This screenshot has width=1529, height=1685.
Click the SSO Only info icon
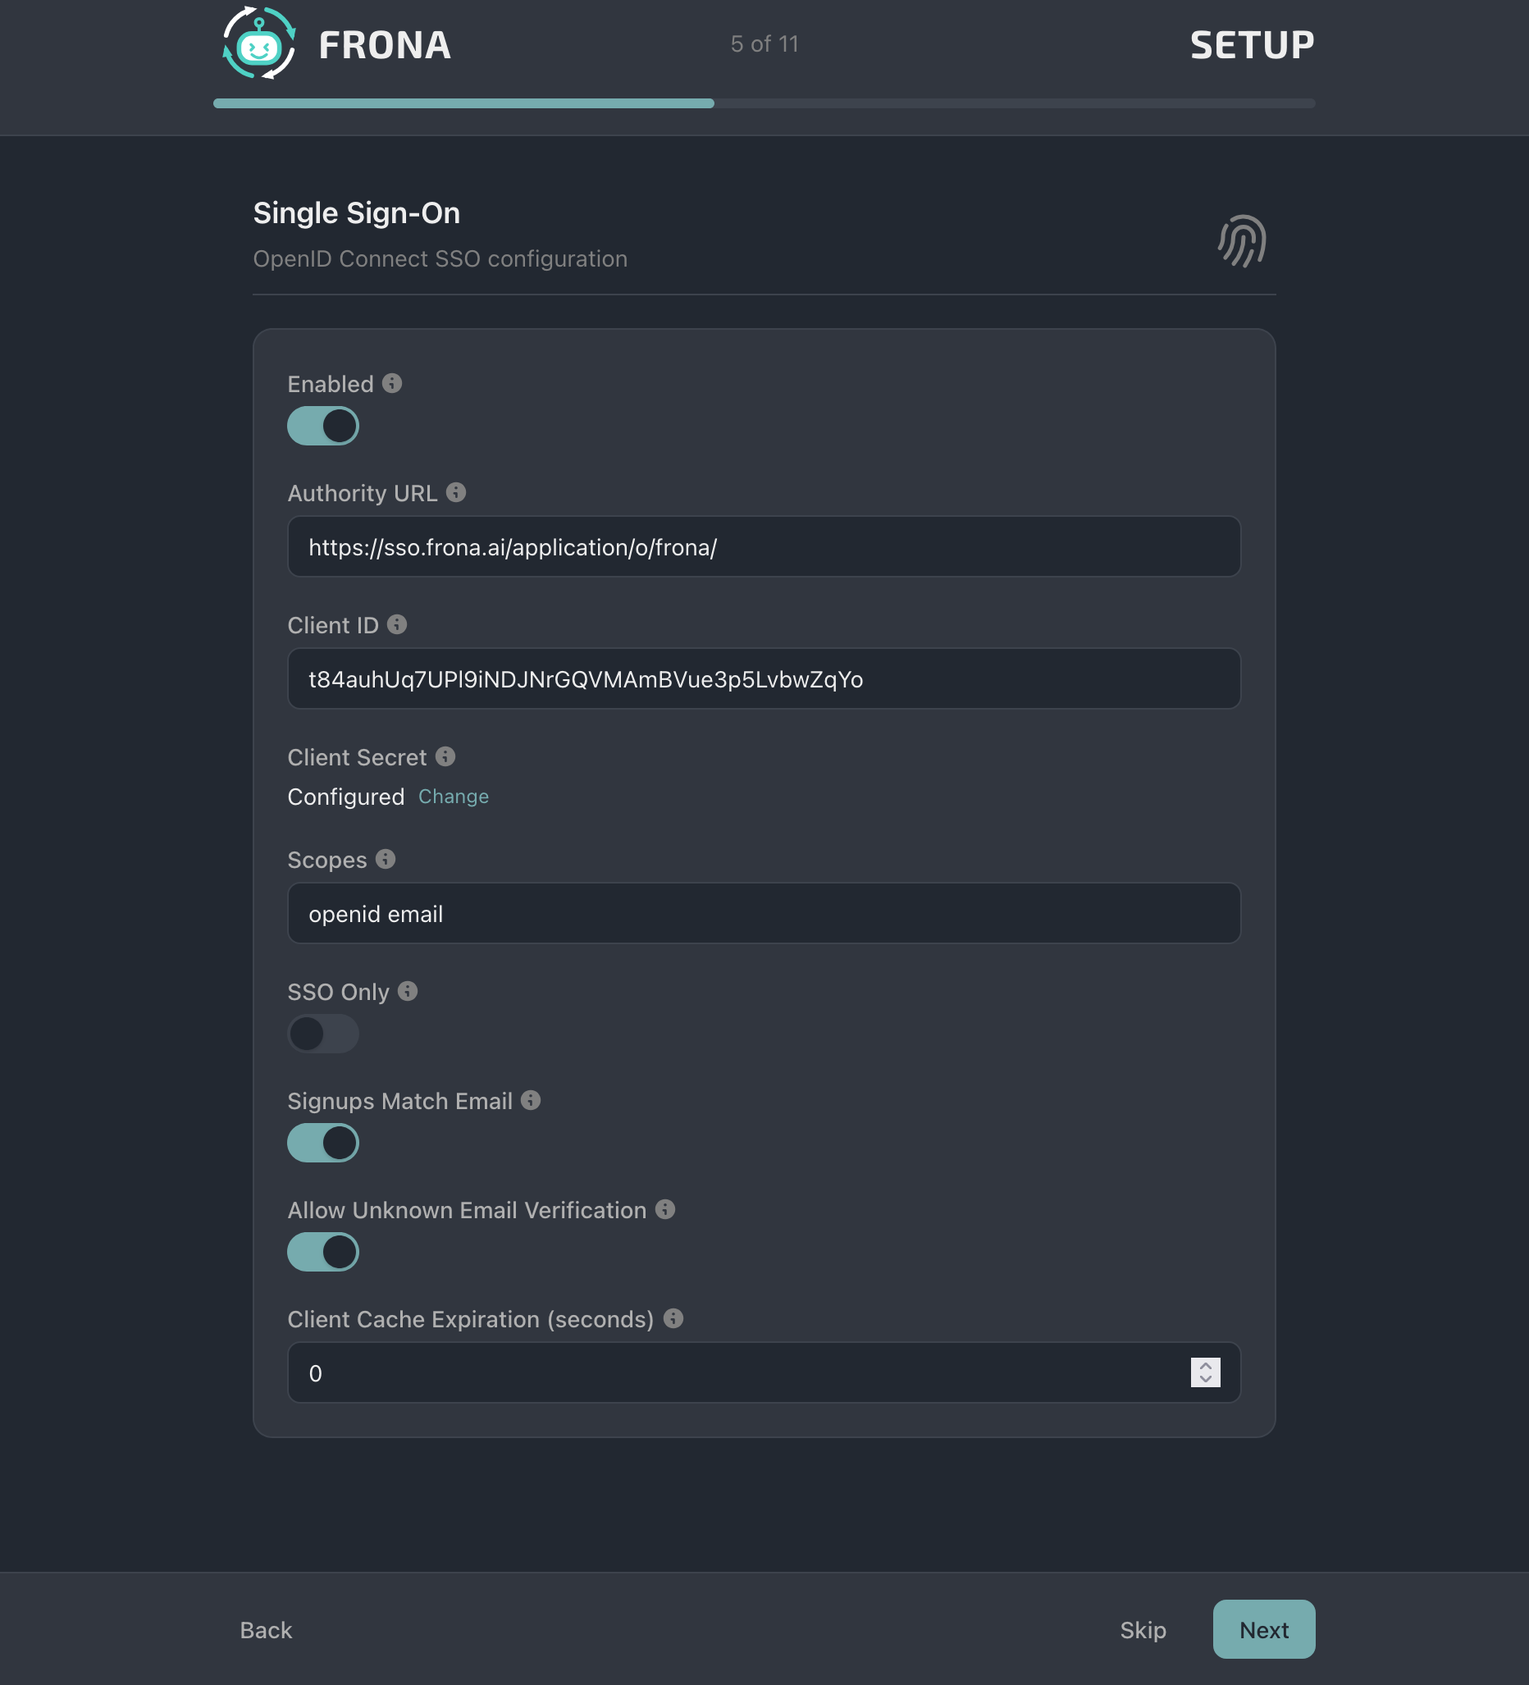[407, 991]
